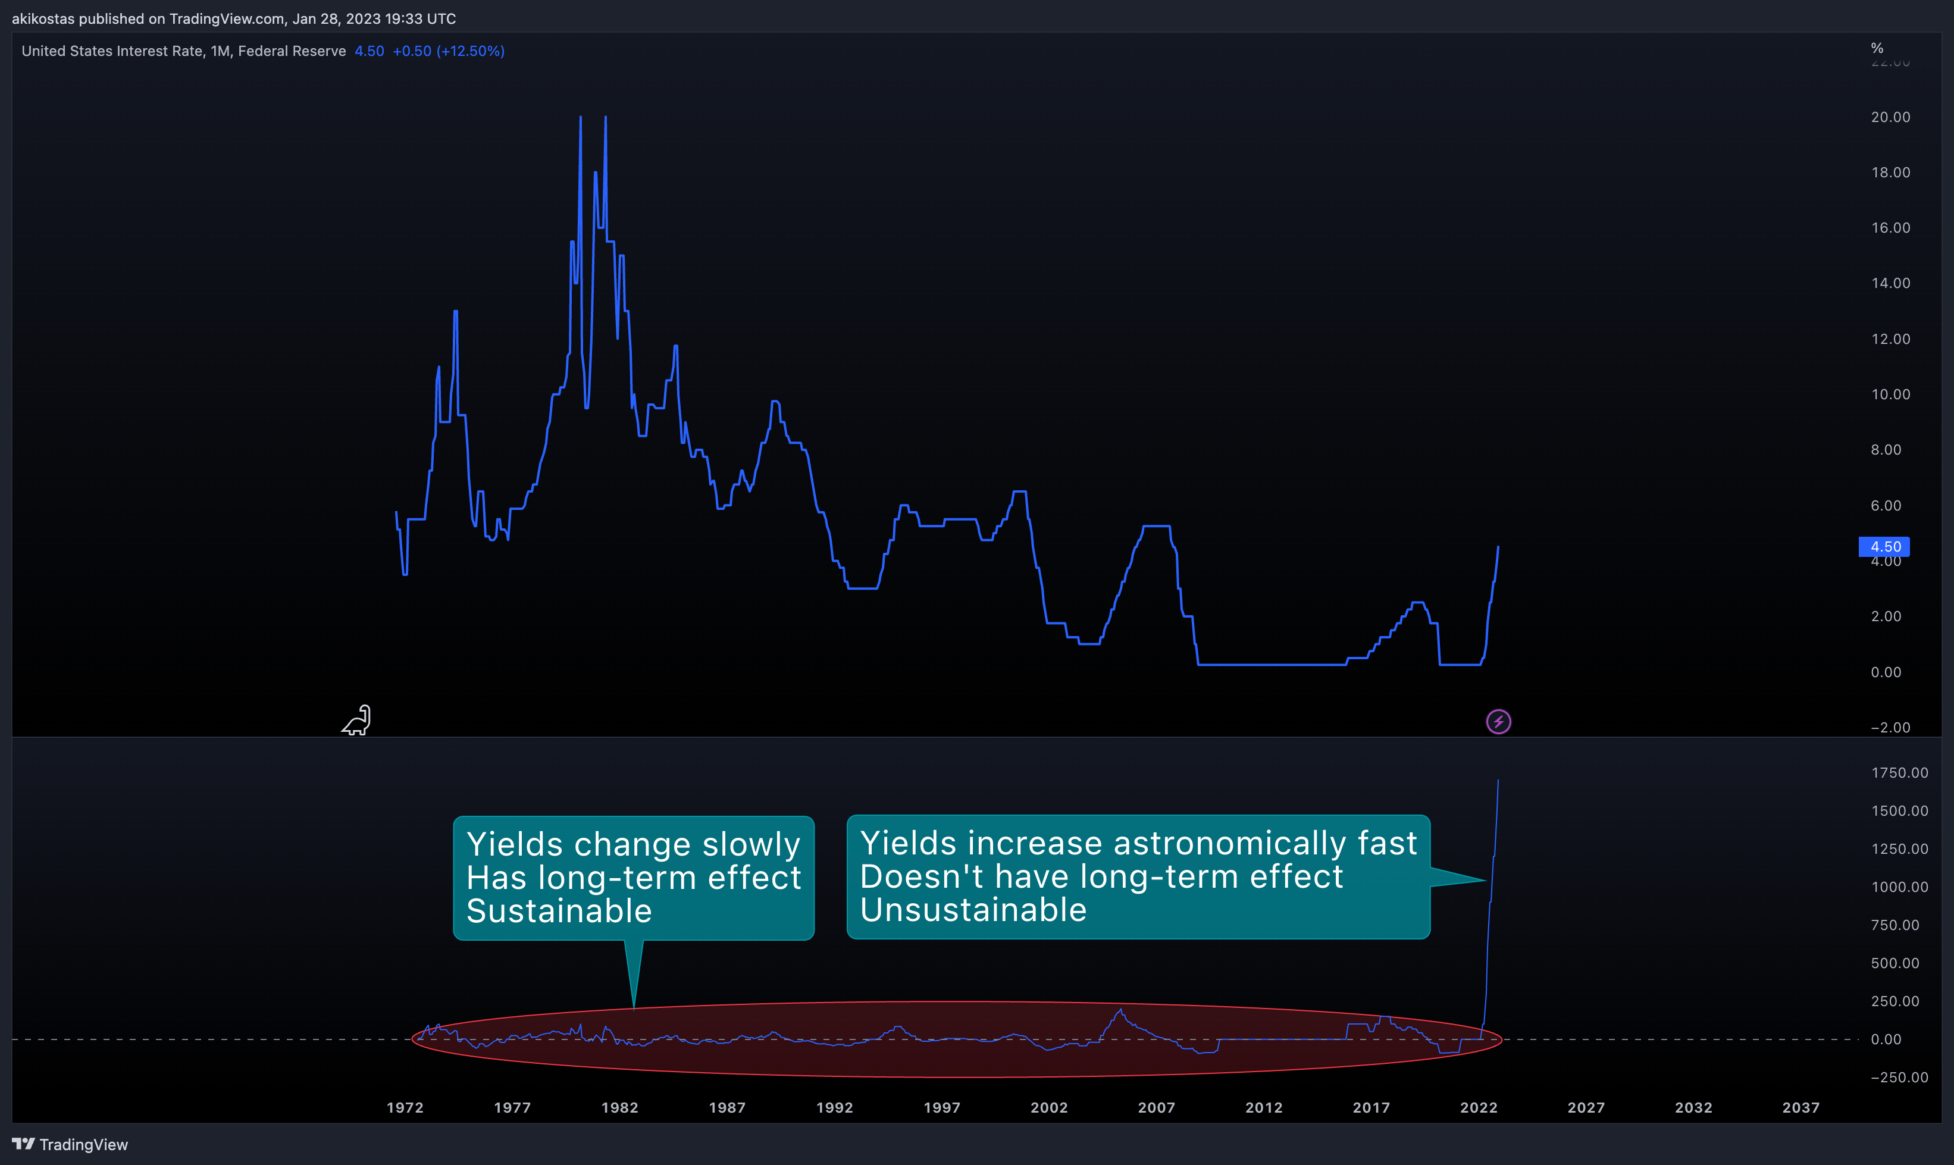Image resolution: width=1954 pixels, height=1165 pixels.
Task: Click the 1992 time axis label
Action: click(835, 1108)
